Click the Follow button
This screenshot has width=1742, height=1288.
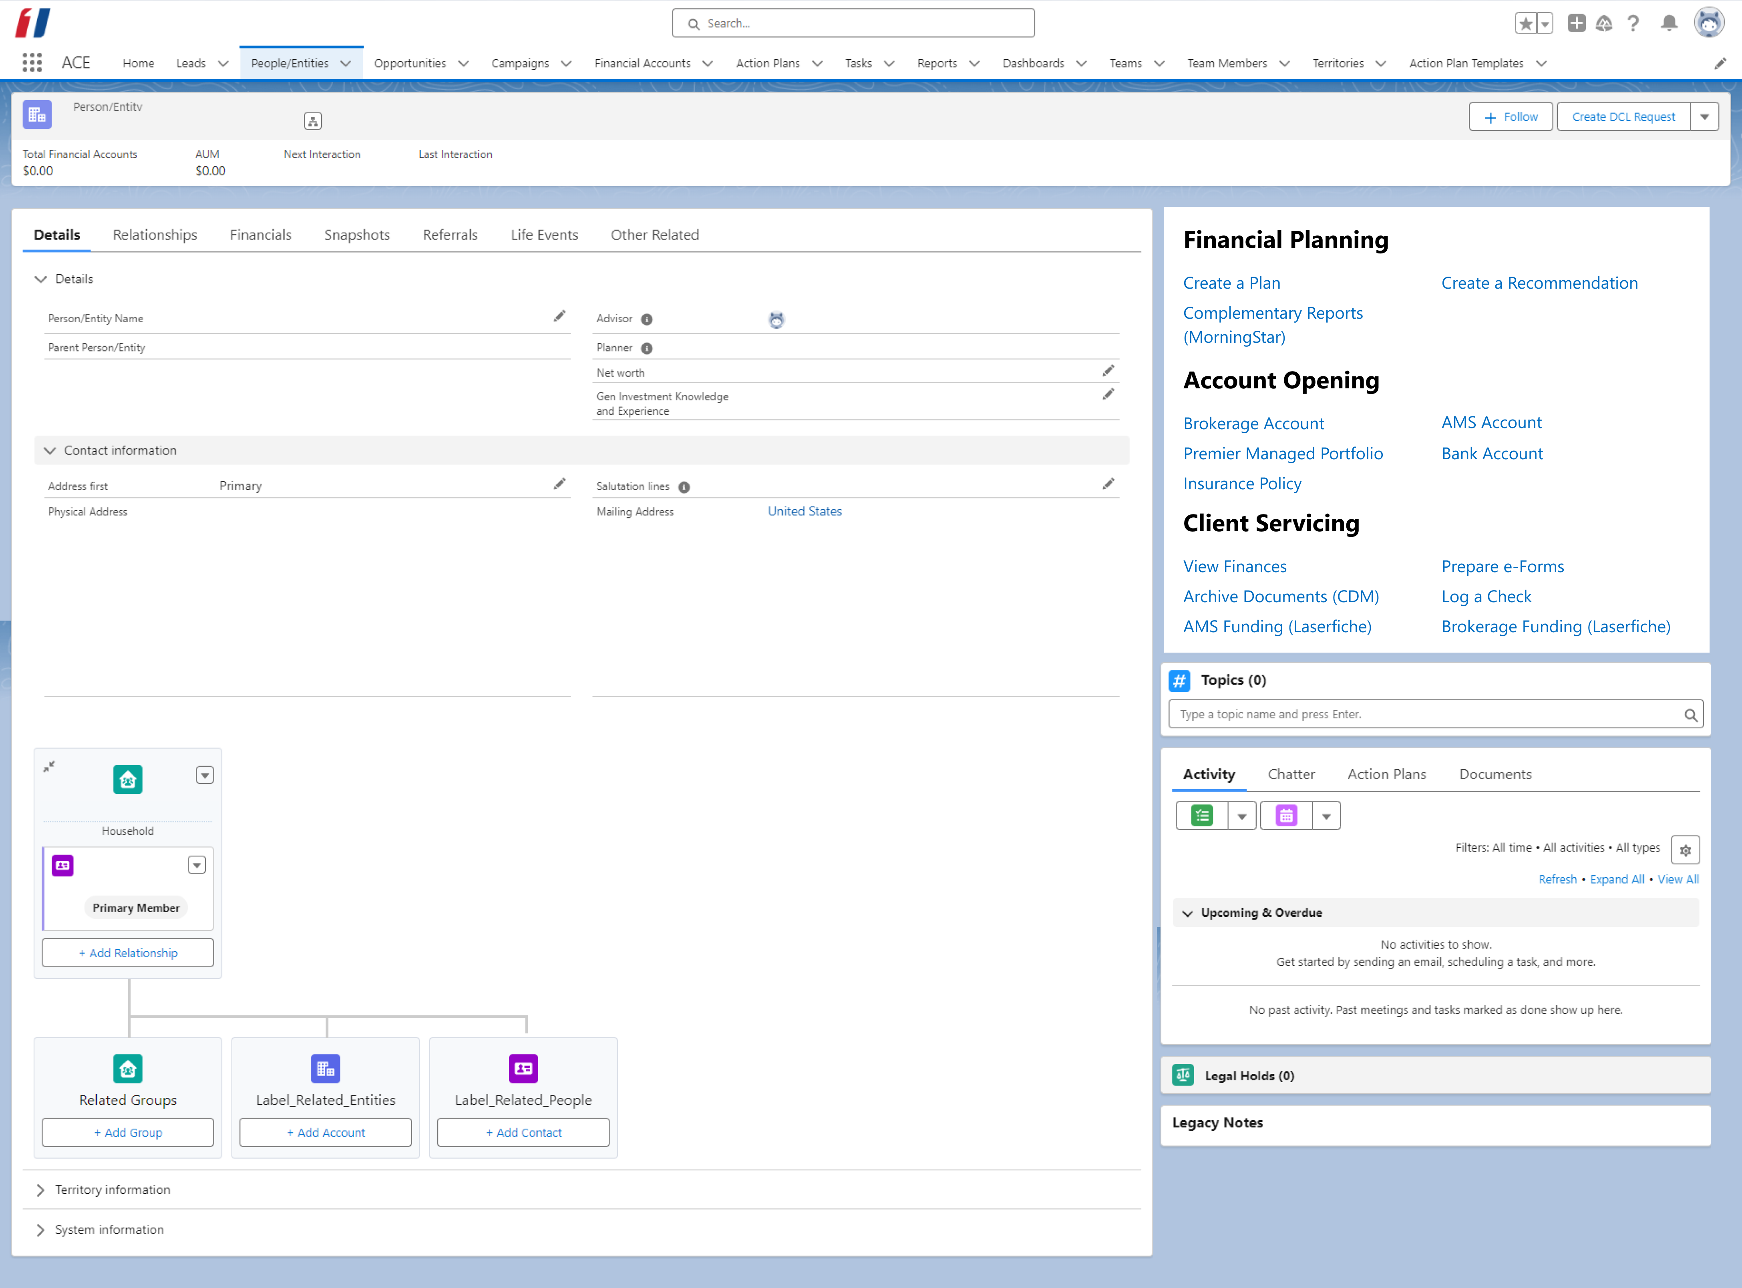(x=1511, y=116)
